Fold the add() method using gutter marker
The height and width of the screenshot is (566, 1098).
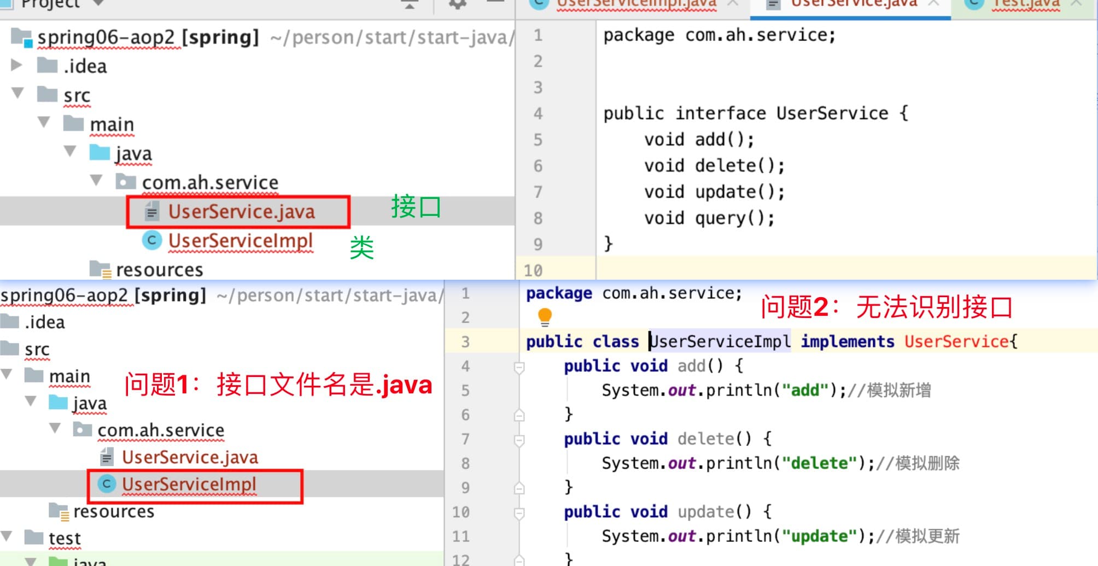click(519, 367)
